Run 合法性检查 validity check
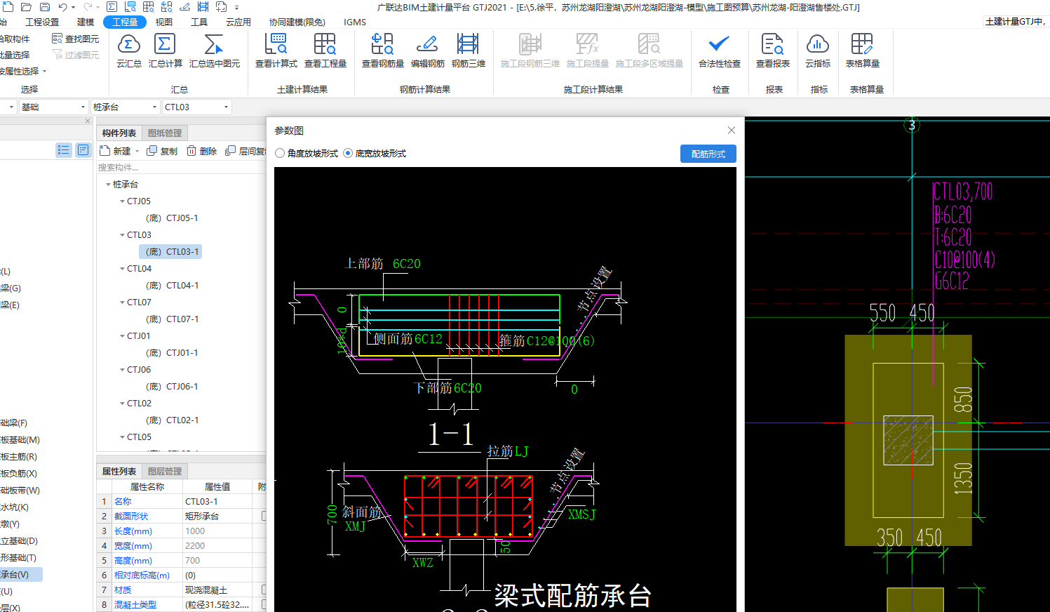 [x=719, y=51]
